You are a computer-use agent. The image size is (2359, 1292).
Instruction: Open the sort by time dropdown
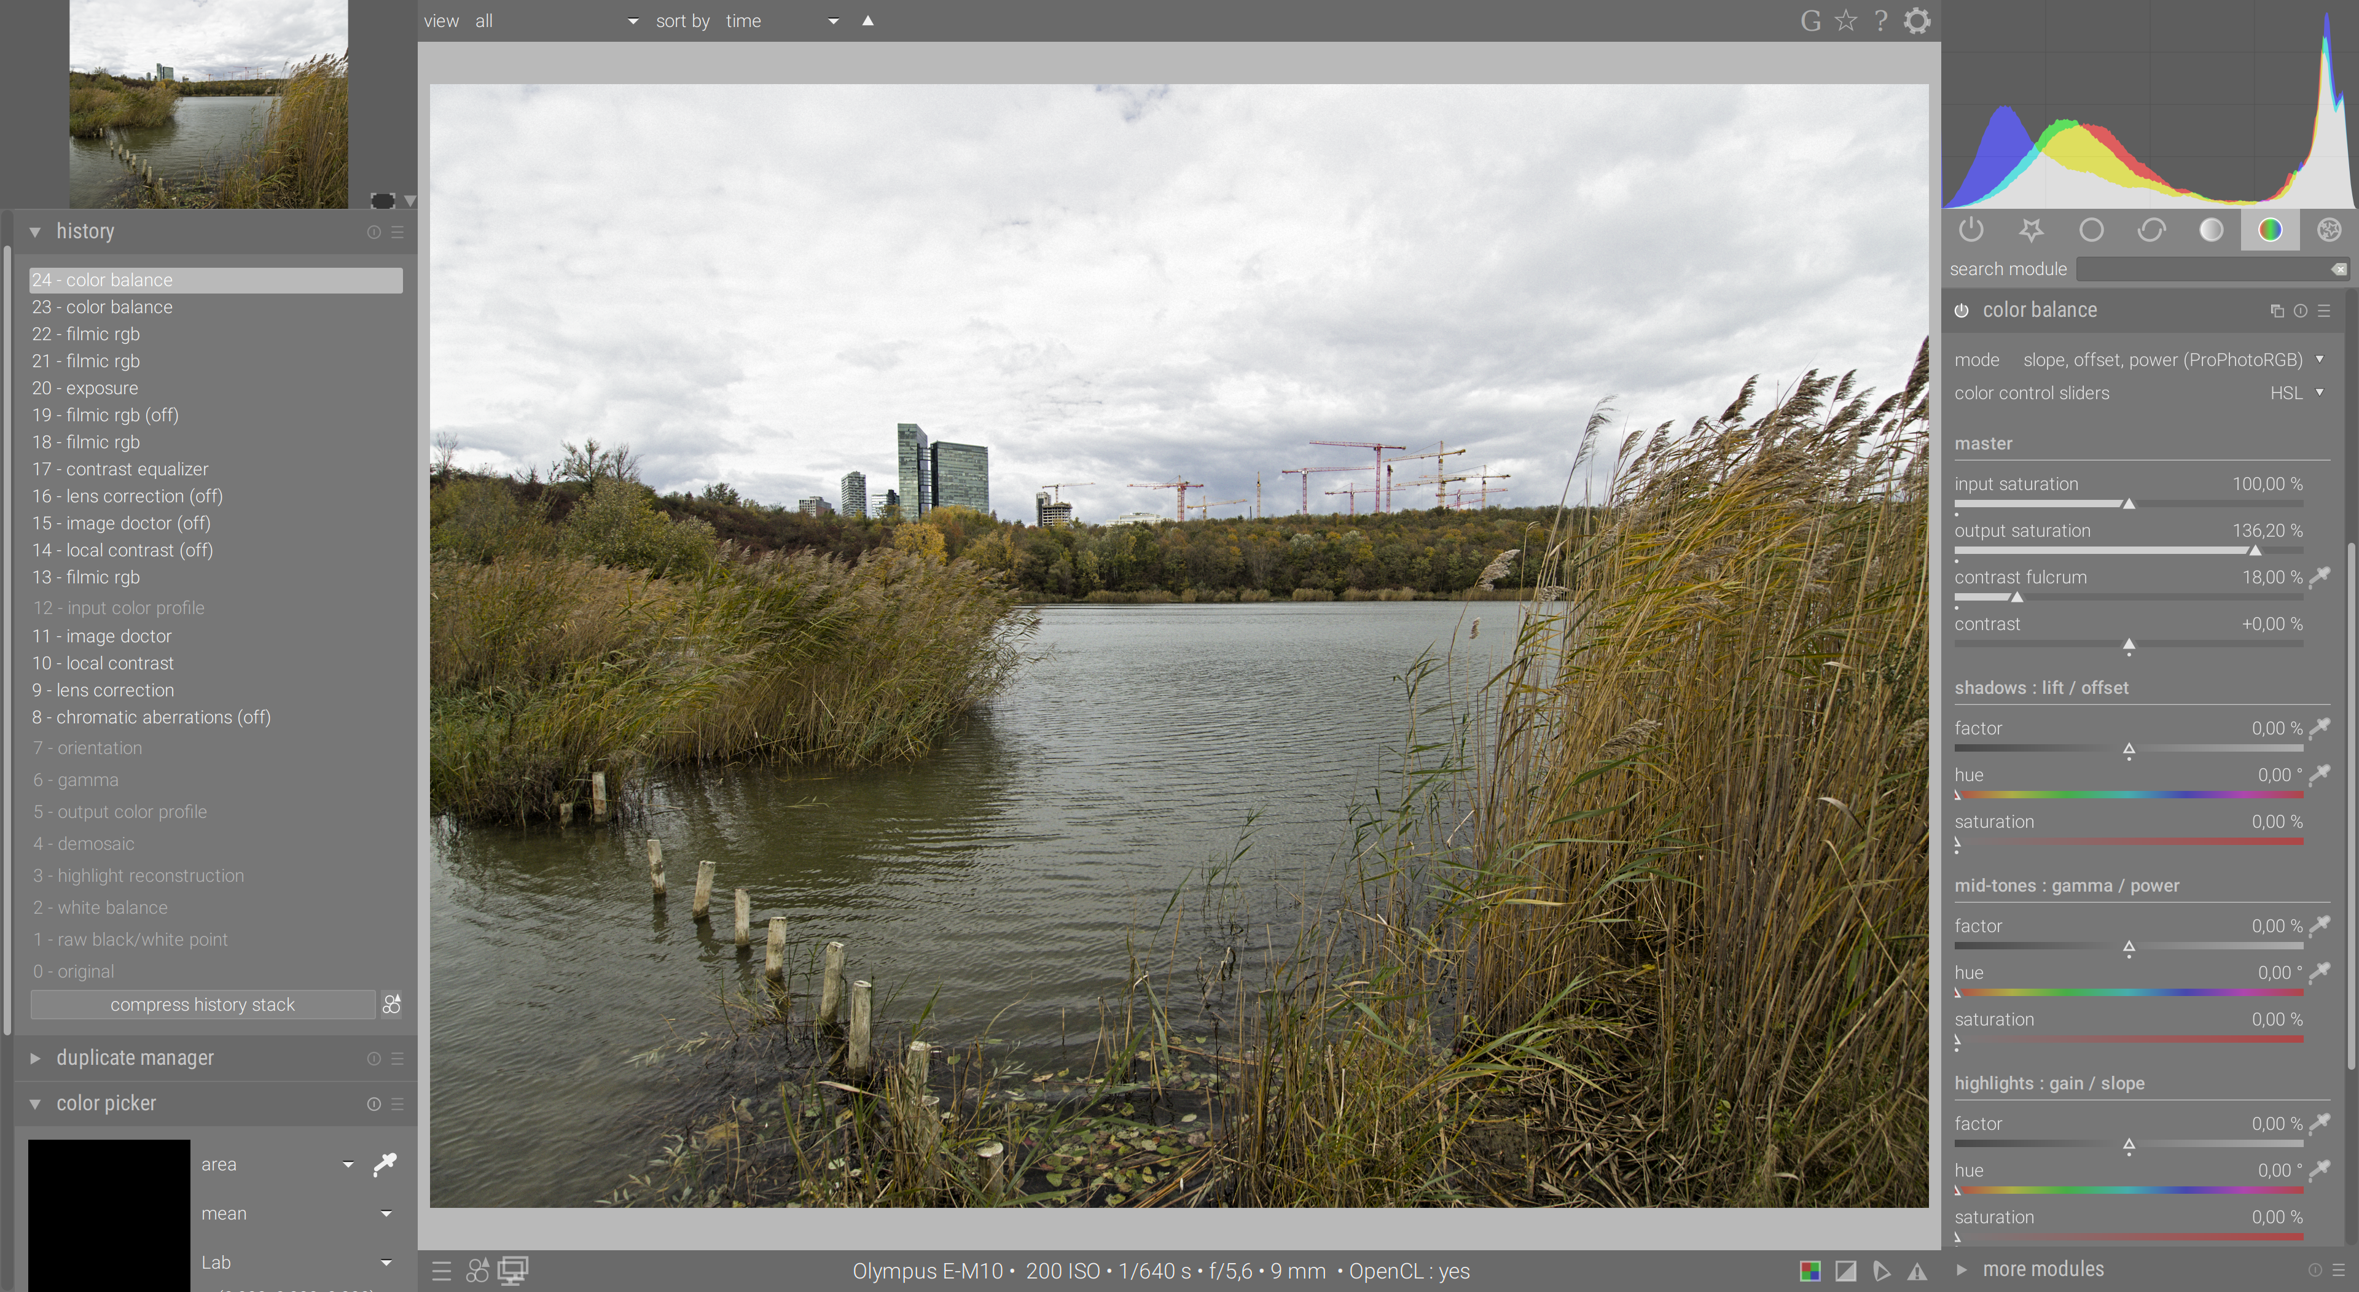pyautogui.click(x=782, y=21)
